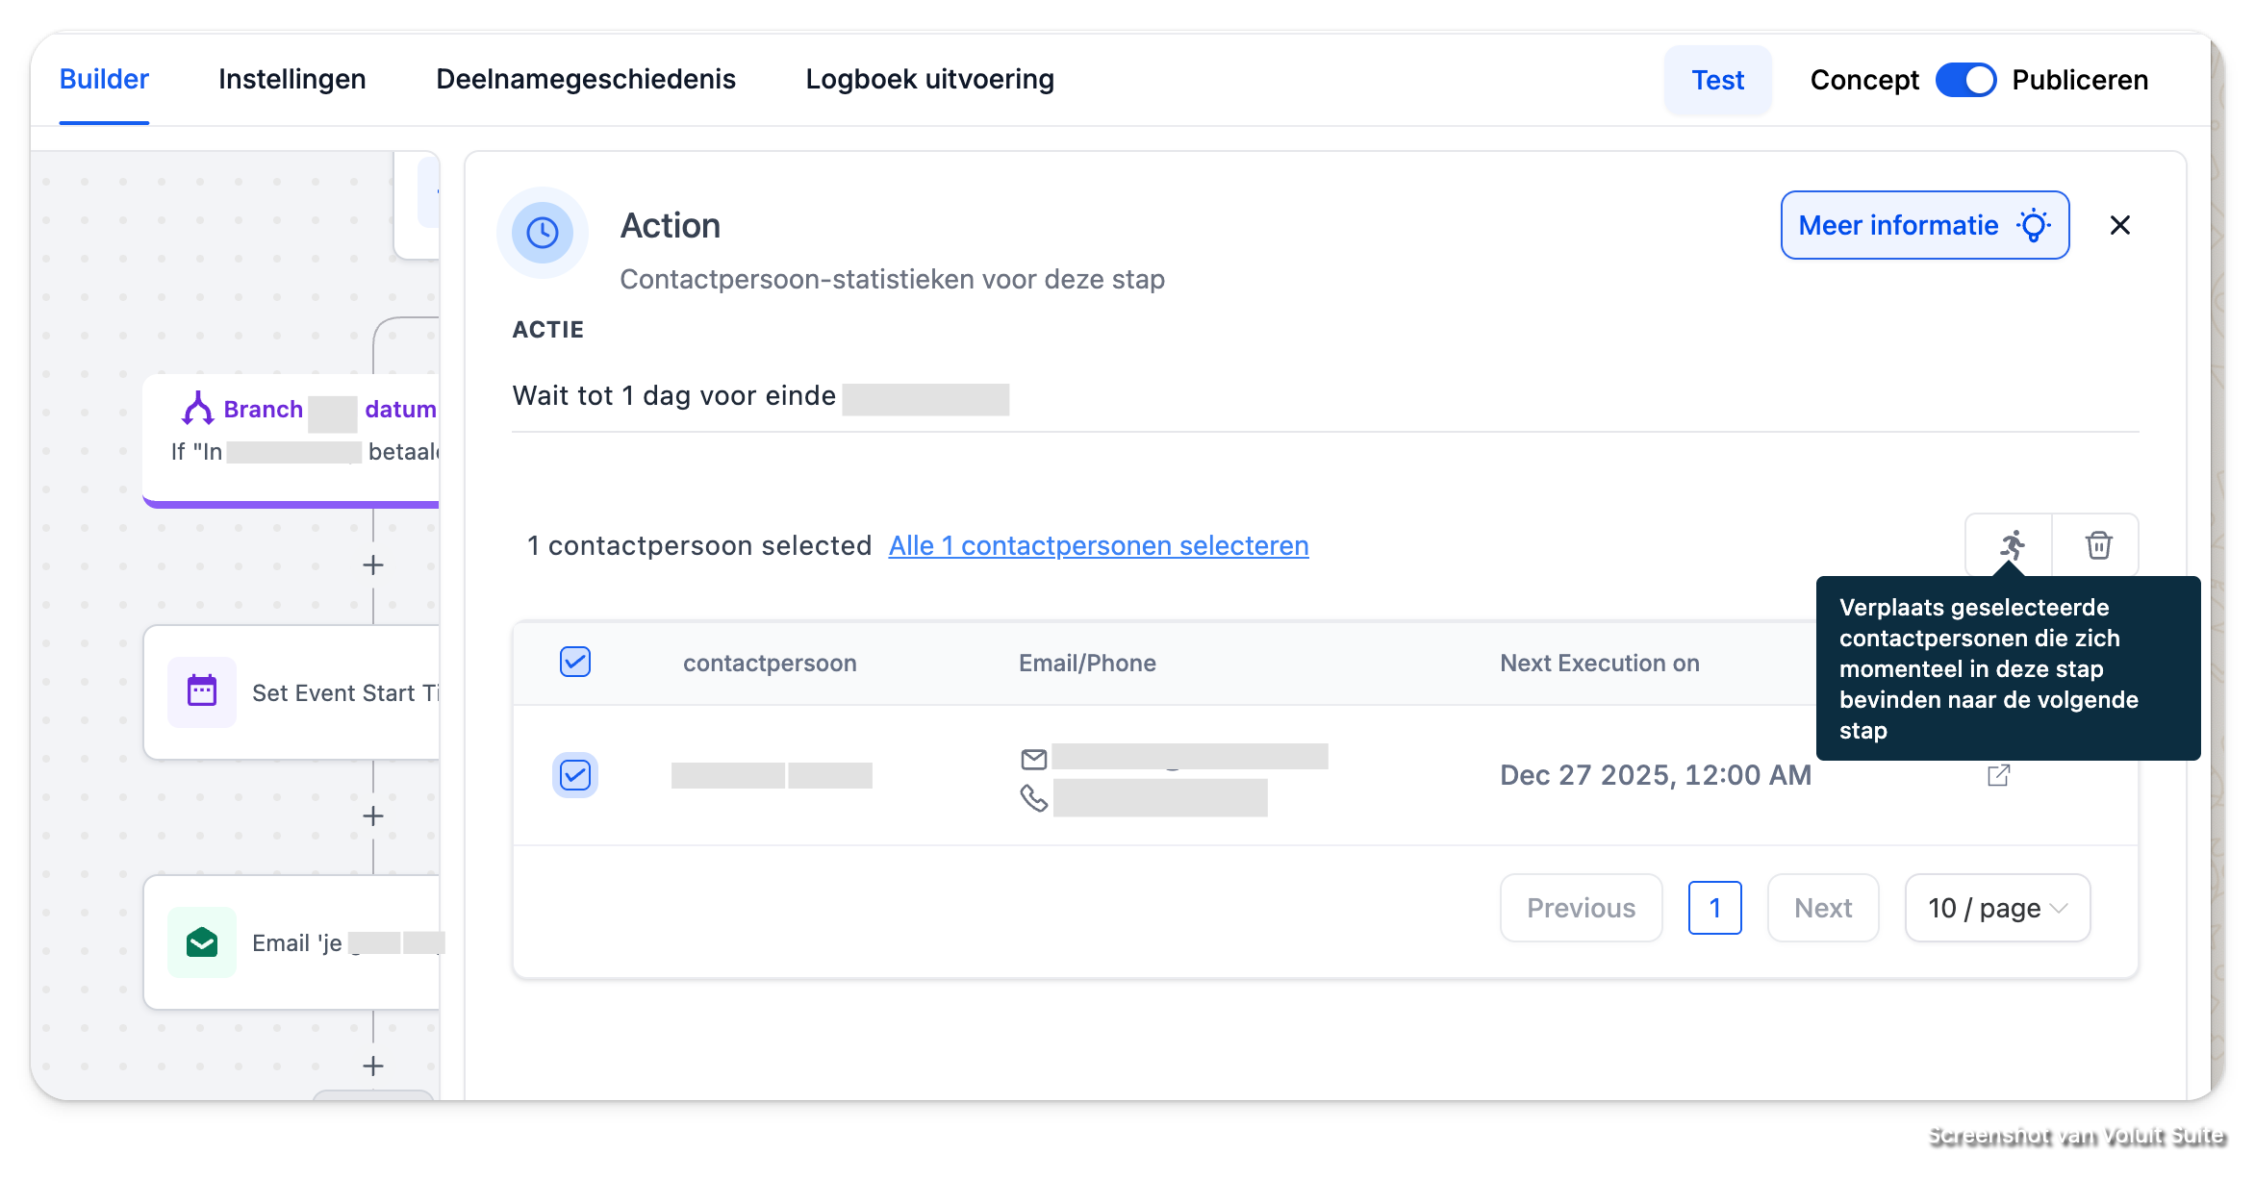Click the clock Action header icon
Screen dimensions: 2255x1179
pos(543,233)
